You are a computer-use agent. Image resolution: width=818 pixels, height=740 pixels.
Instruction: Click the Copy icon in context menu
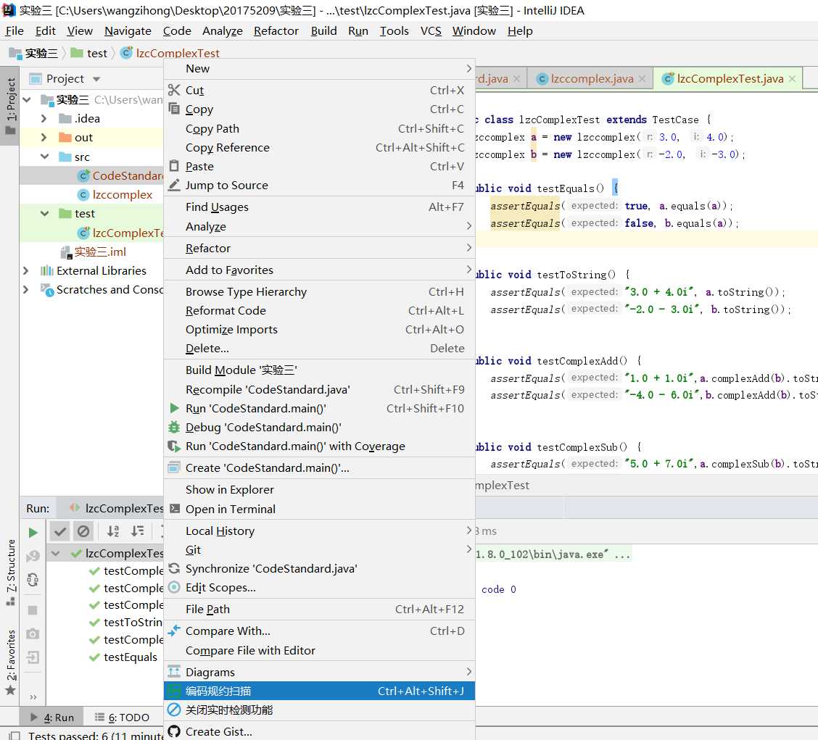coord(174,109)
